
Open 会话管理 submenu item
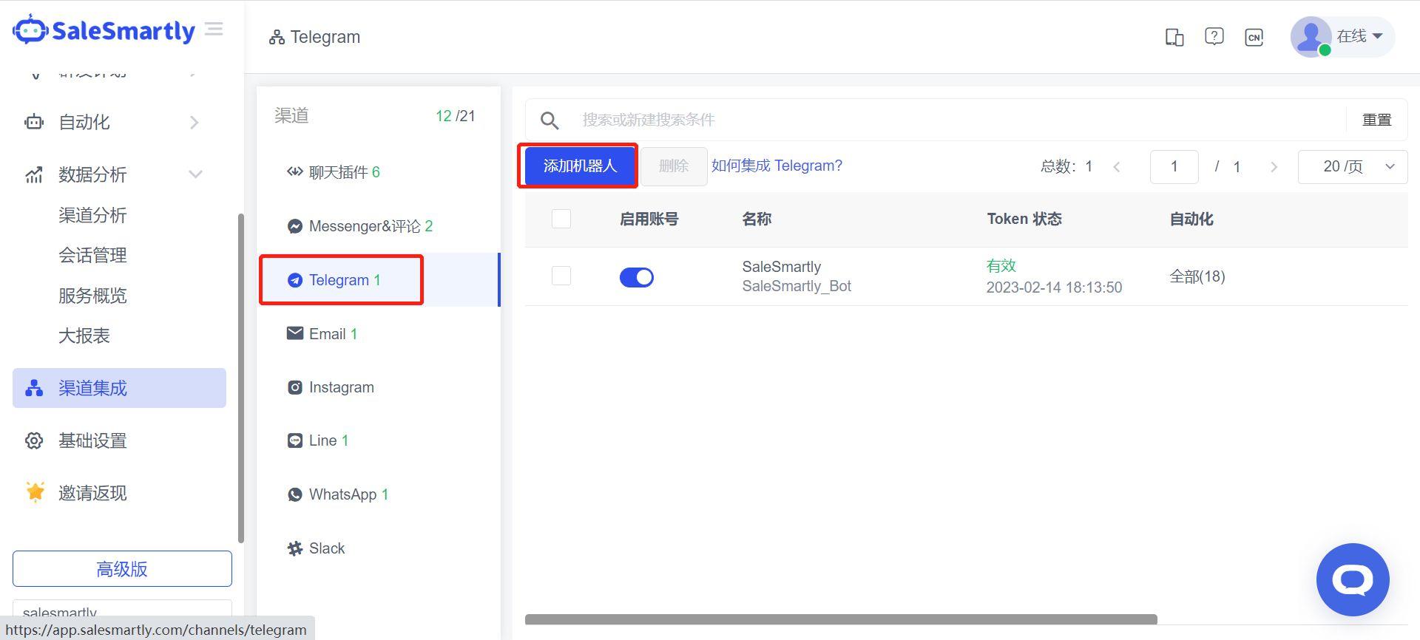tap(92, 255)
